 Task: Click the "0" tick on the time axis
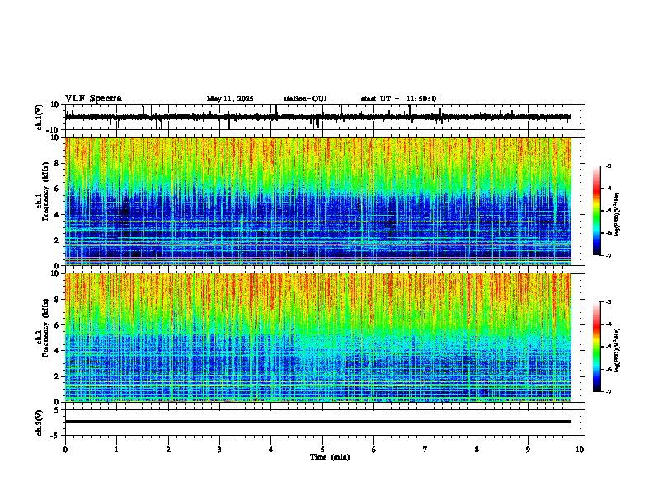(x=65, y=450)
